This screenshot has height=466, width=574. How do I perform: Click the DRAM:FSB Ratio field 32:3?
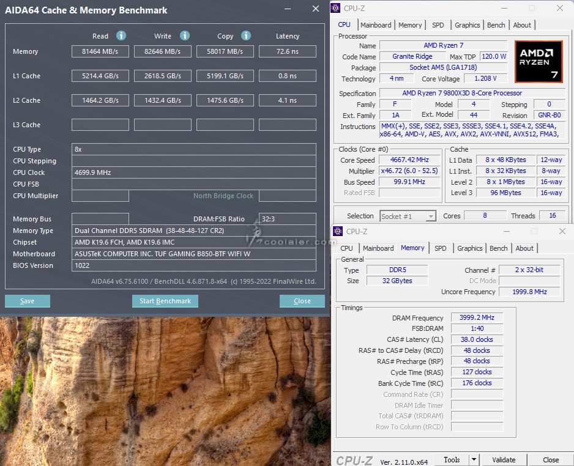[288, 219]
